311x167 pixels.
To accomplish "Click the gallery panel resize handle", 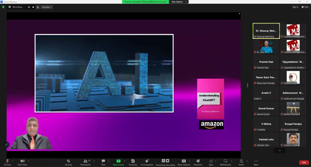I will 248,85.
